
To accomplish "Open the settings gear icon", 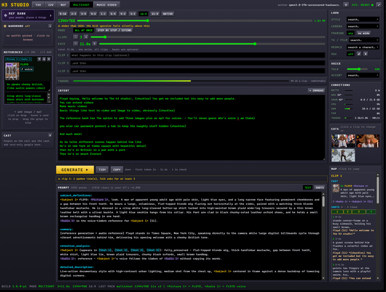I will 346,5.
